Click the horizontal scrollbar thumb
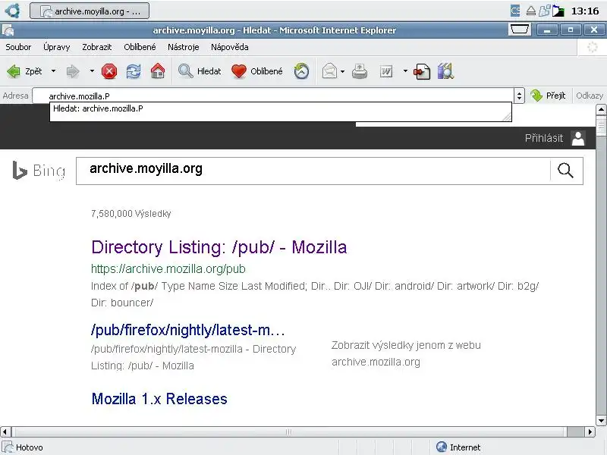 (290, 431)
